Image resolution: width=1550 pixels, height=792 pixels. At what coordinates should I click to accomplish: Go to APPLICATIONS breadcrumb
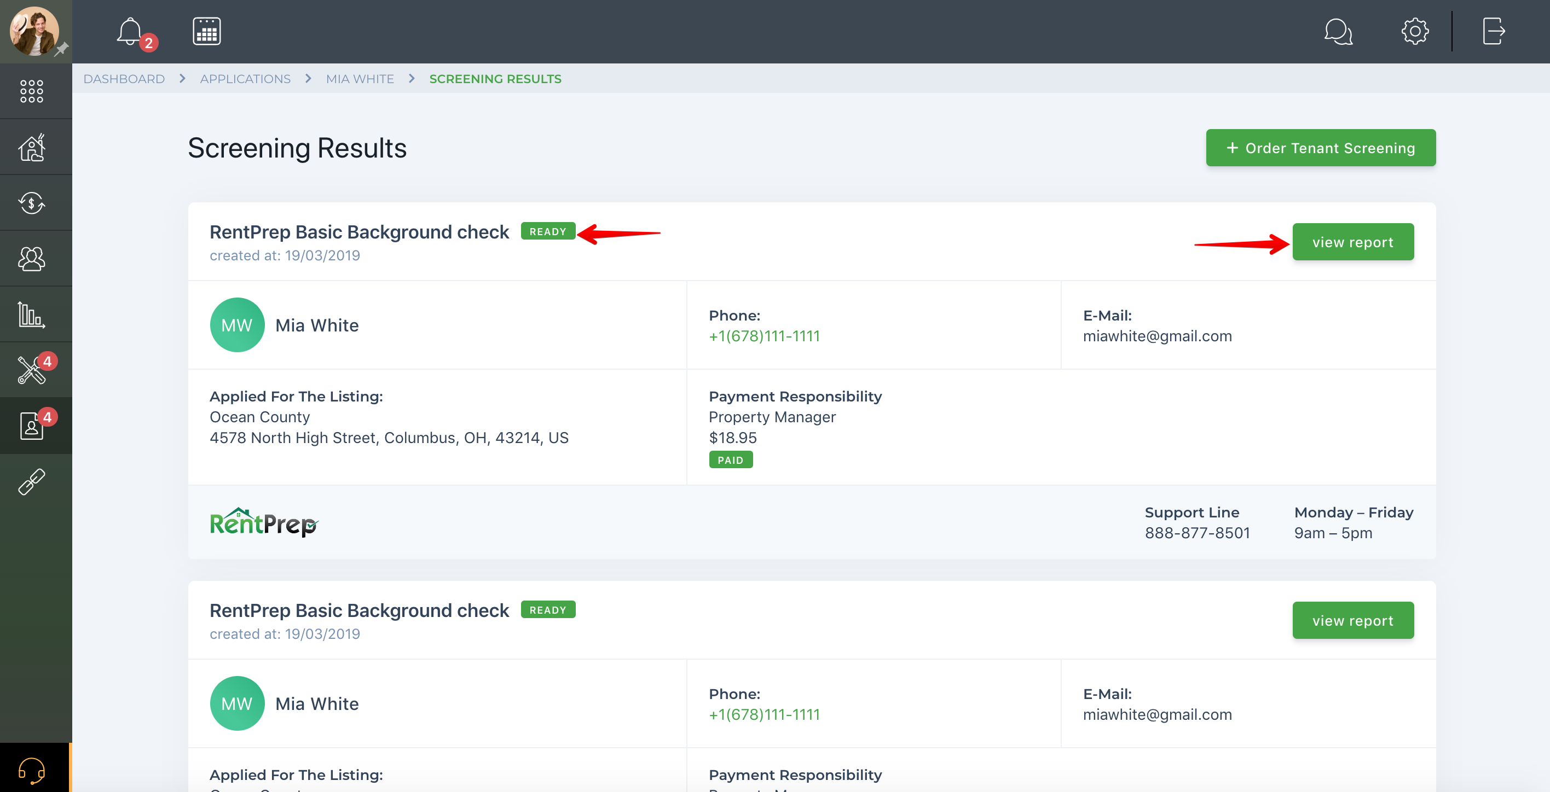tap(245, 79)
